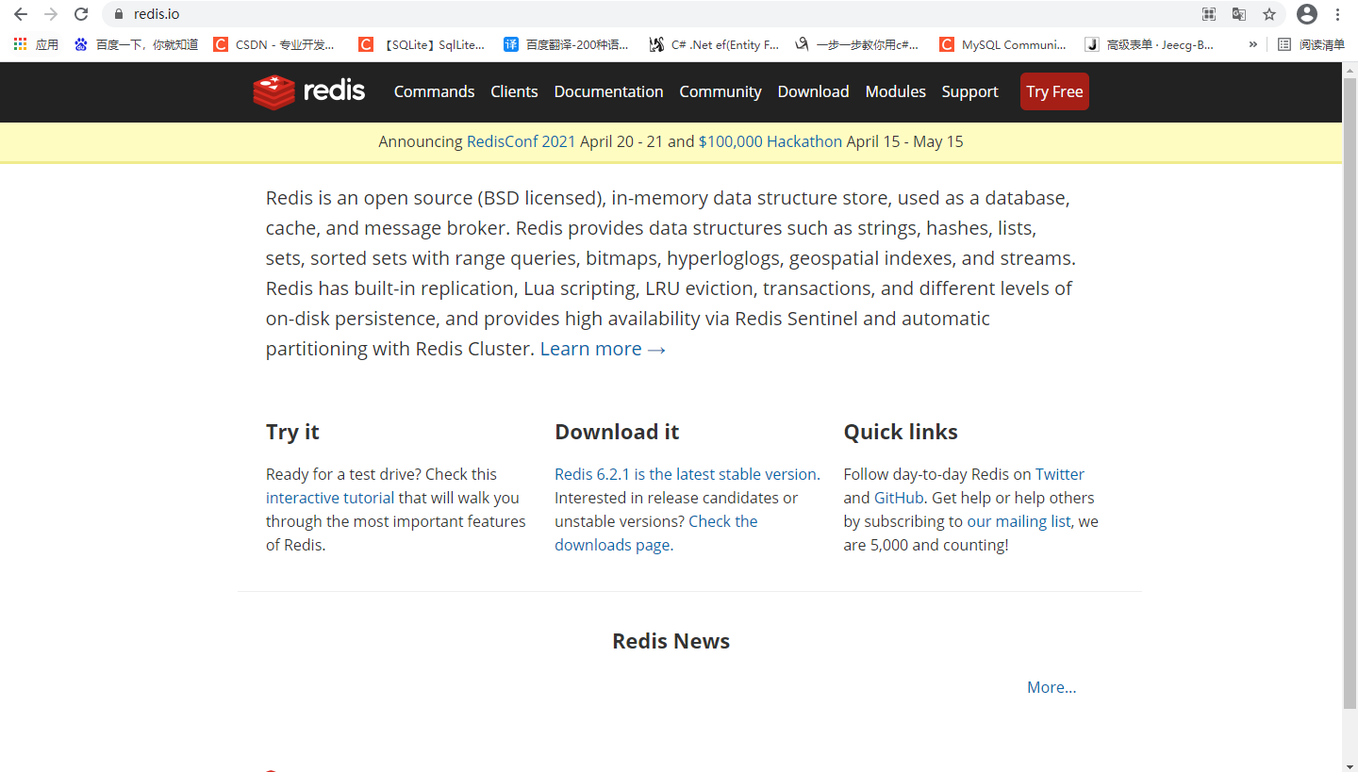The width and height of the screenshot is (1358, 772).
Task: Open the Chrome three-dot menu
Action: coord(1338,14)
